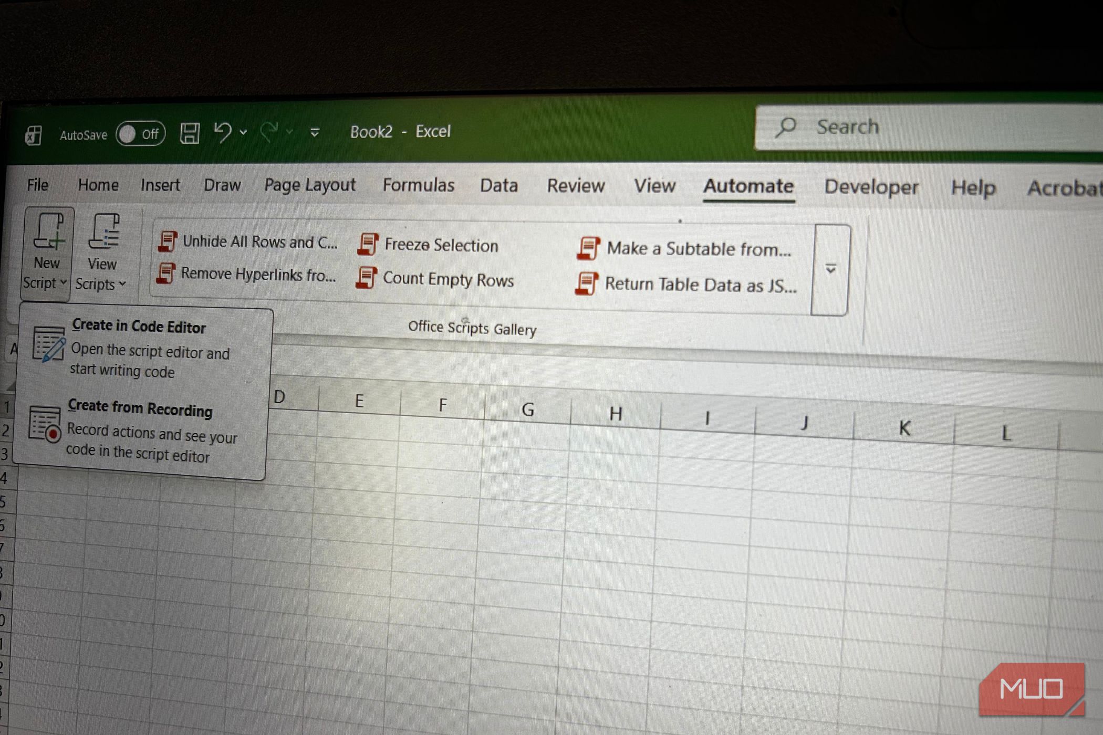1103x735 pixels.
Task: Open Customize Quick Access Toolbar dropdown
Action: [315, 133]
